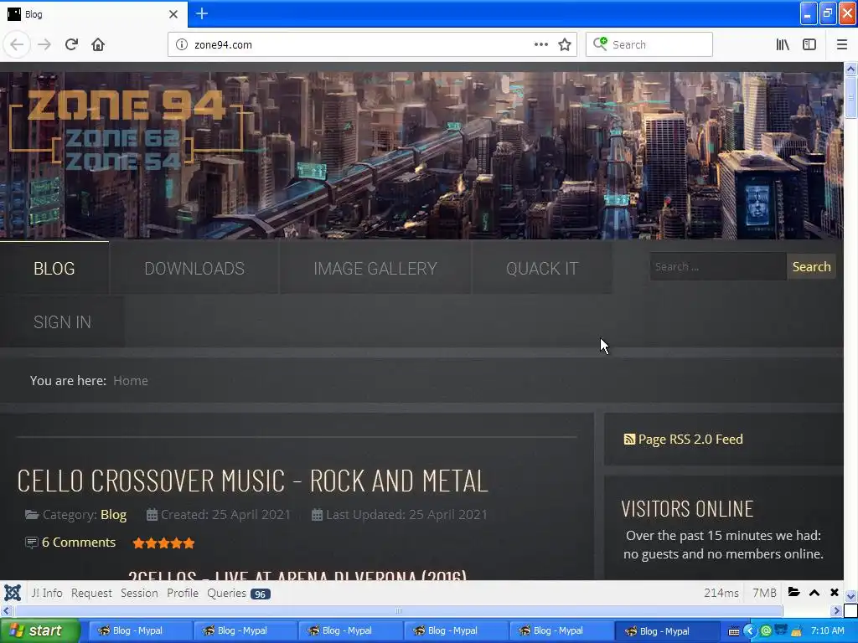The height and width of the screenshot is (643, 858).
Task: Click the Created: 25 April 2021 text
Action: (x=225, y=515)
